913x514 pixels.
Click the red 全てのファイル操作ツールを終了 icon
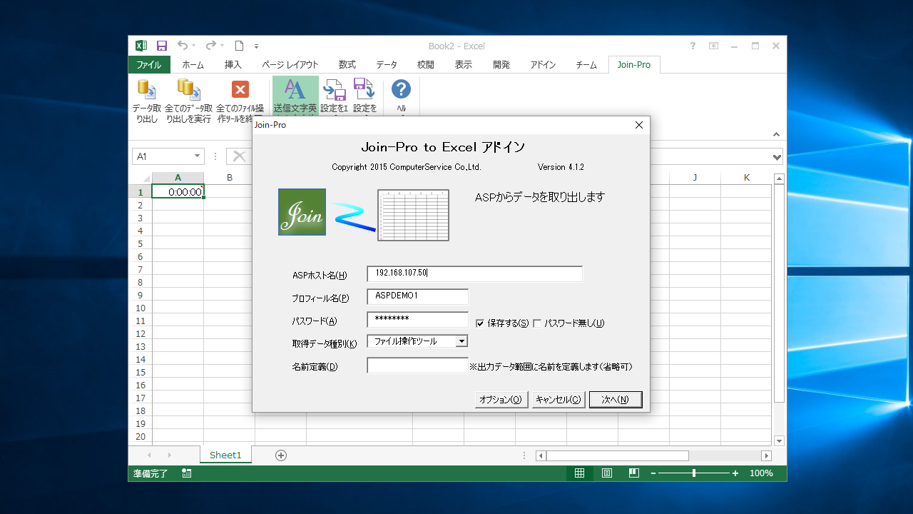coord(241,89)
